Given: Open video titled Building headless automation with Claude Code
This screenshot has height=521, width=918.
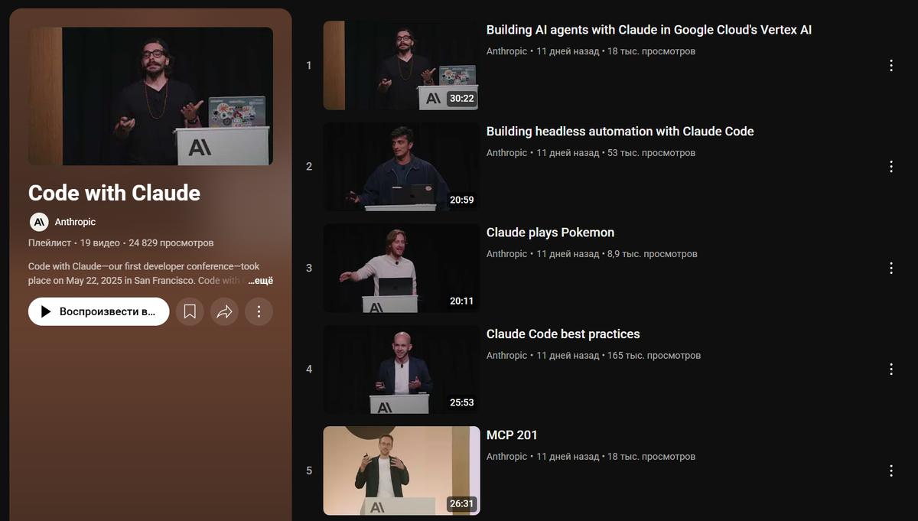Looking at the screenshot, I should [x=620, y=132].
